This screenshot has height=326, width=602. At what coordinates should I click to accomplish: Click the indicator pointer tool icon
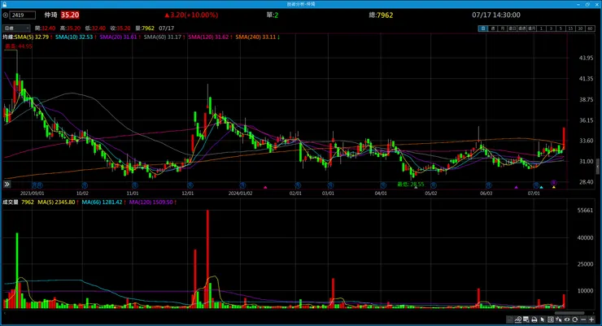coord(559,319)
